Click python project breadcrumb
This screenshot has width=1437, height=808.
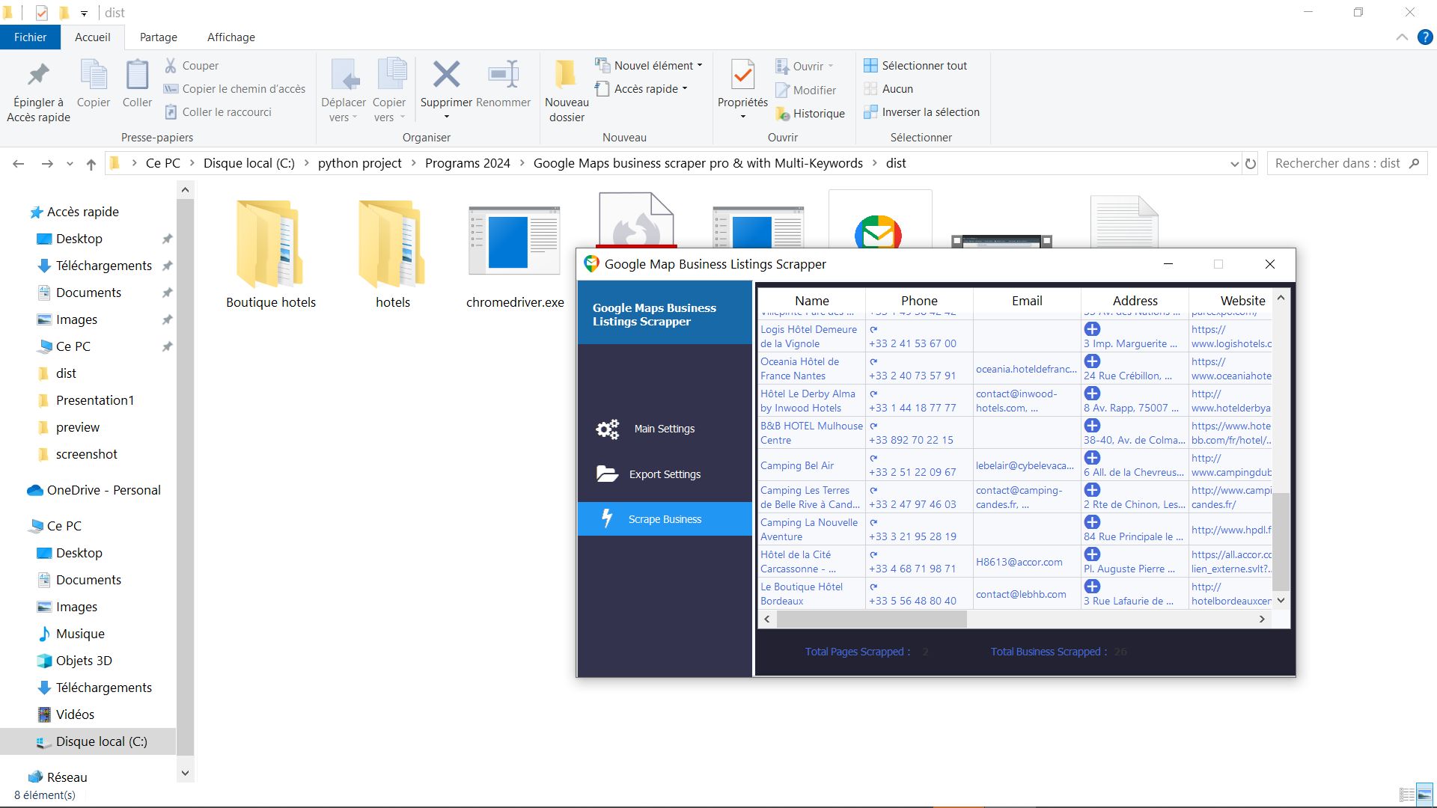click(359, 163)
